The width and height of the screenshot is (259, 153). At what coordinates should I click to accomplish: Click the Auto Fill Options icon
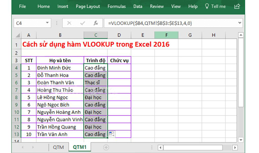[112, 134]
